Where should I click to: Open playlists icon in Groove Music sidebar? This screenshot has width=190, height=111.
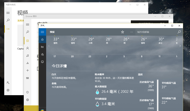[28, 78]
